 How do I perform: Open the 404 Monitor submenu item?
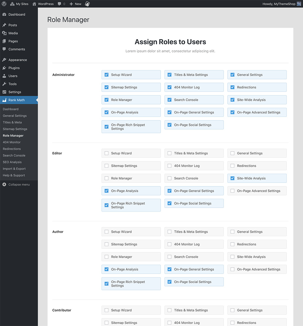(12, 142)
